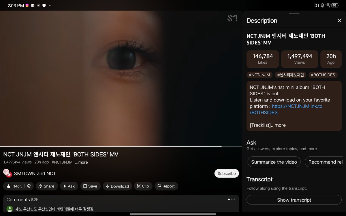
Task: Download the video
Action: (117, 186)
